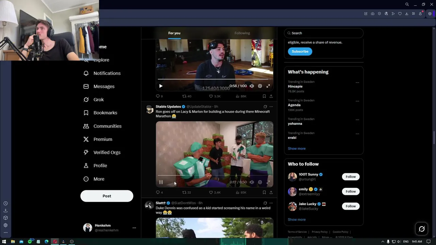Click the white Post button

pyautogui.click(x=107, y=196)
